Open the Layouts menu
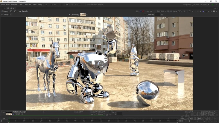Image resolution: width=219 pixels, height=123 pixels. tap(27, 4)
